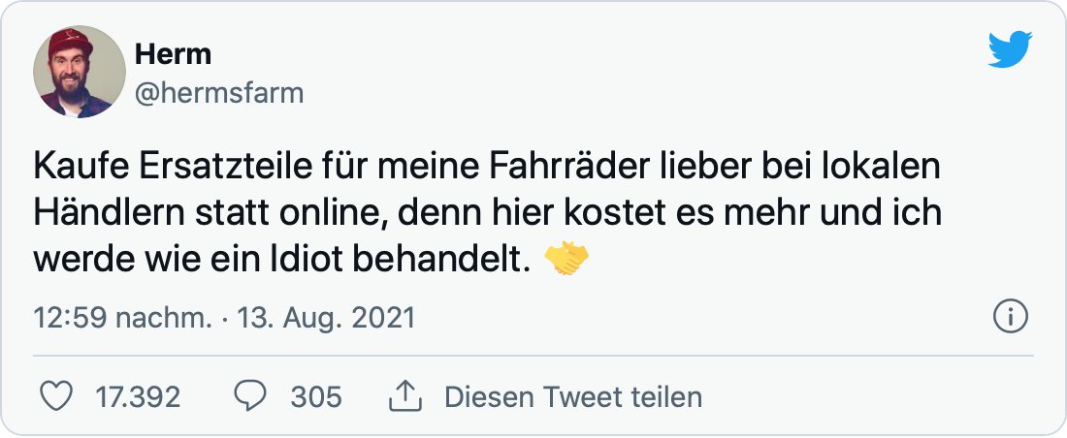Visit the @hermsfarm handle
This screenshot has width=1067, height=438.
[x=217, y=92]
